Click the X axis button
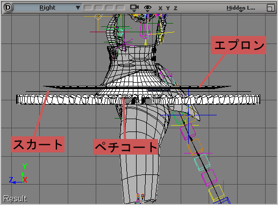Viewport: 278px width, 205px height. tap(160, 8)
